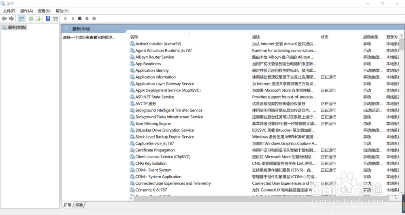Click the Export list toolbar icon

click(x=38, y=19)
